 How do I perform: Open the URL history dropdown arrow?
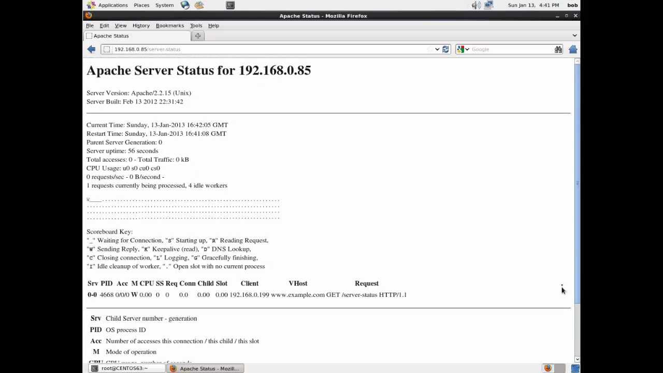tap(437, 49)
